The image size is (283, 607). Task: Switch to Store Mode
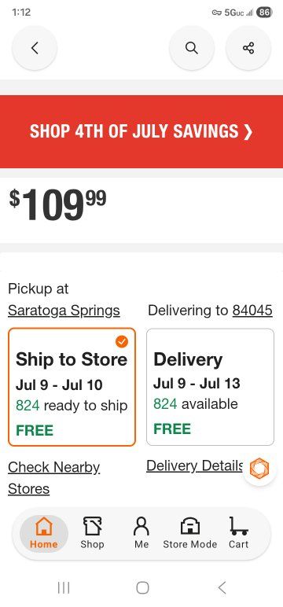click(190, 533)
